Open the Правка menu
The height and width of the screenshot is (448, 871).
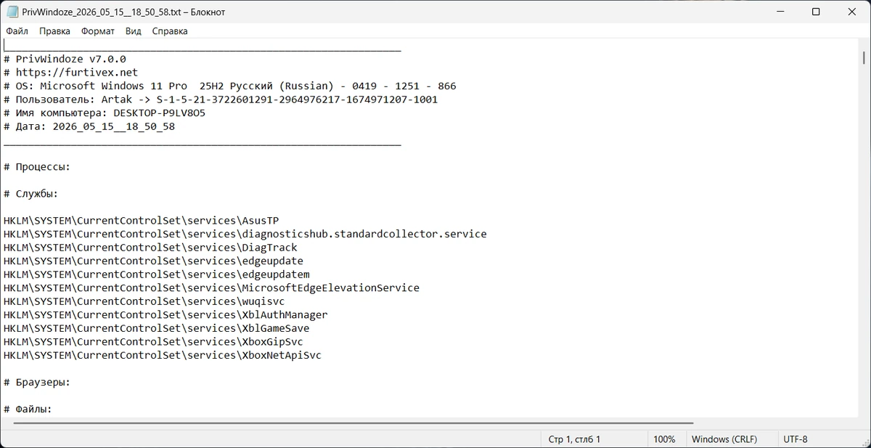coord(54,31)
